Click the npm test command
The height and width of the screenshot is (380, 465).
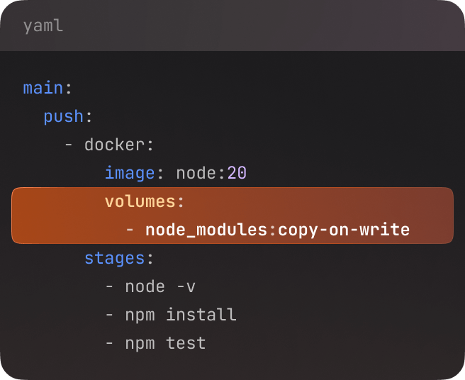165,343
